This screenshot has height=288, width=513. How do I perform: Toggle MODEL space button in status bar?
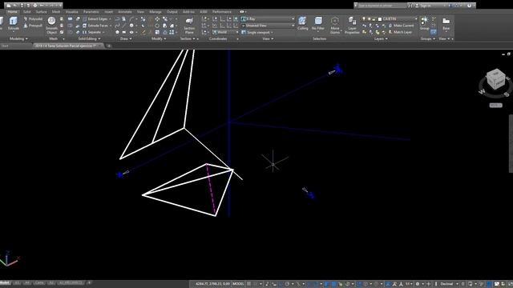[x=238, y=284]
